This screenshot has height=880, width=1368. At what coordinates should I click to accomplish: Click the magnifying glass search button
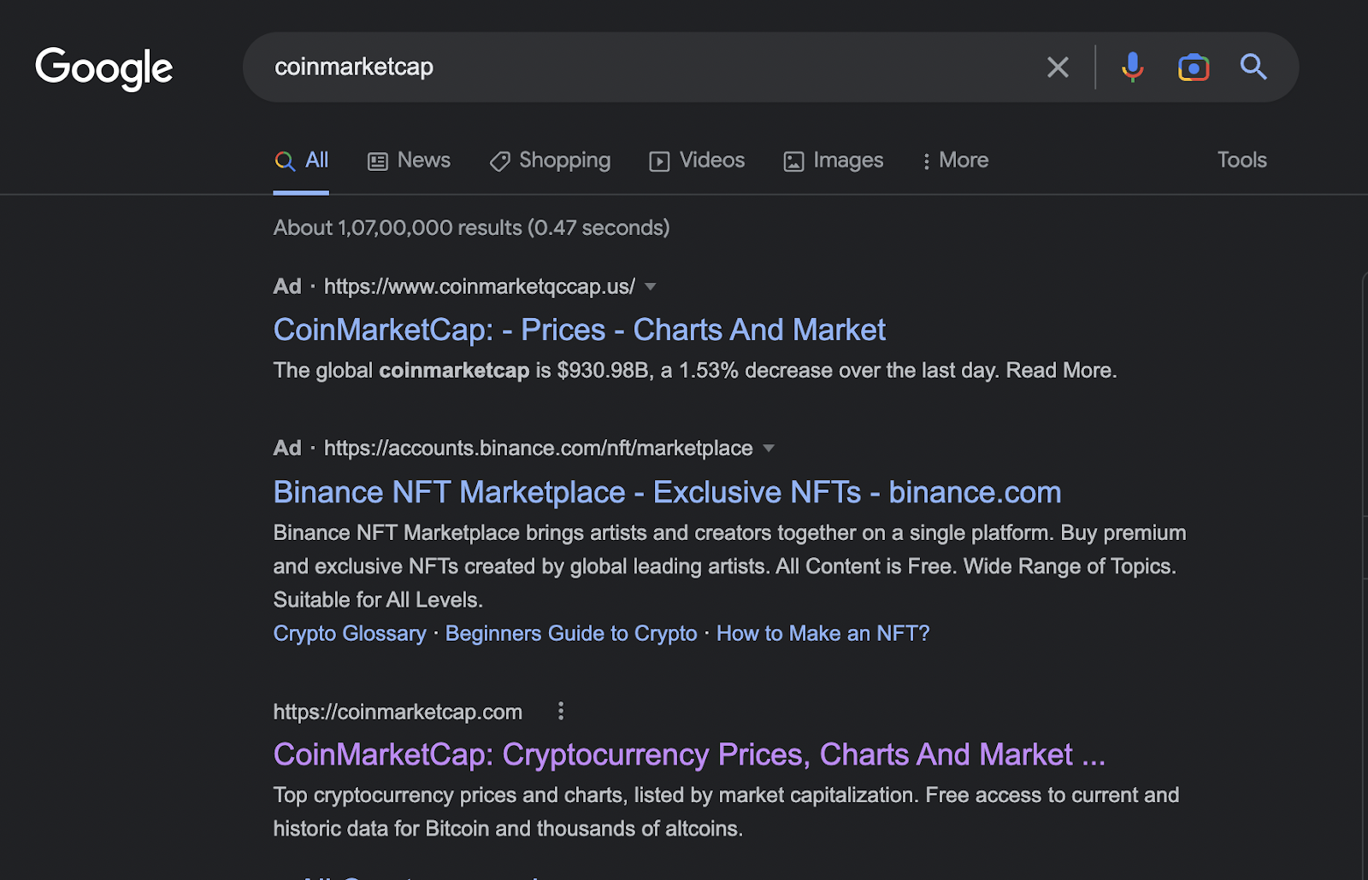coord(1253,67)
